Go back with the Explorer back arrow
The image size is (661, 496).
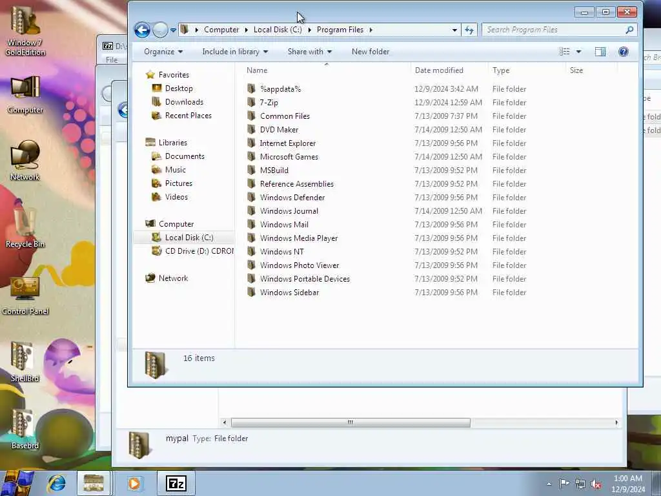pyautogui.click(x=142, y=30)
